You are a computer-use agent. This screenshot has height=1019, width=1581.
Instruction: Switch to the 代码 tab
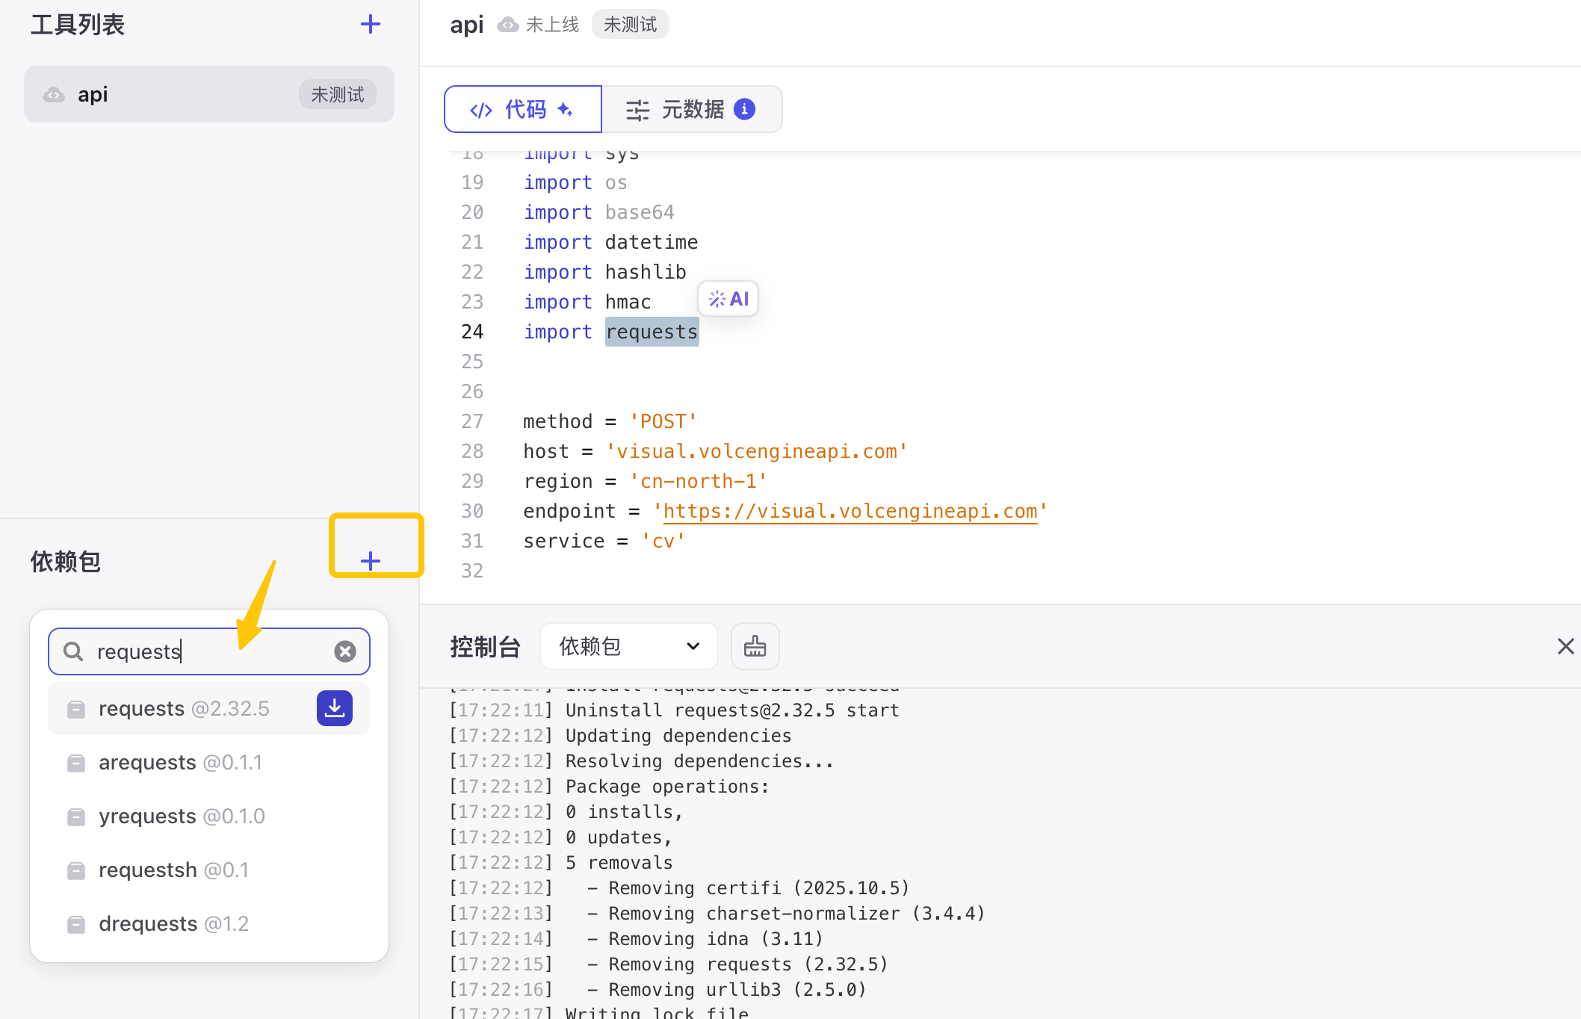[523, 109]
